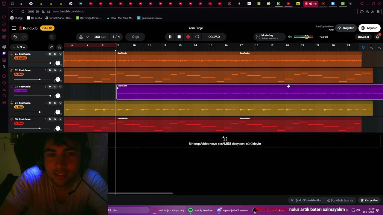Click track 02 guitar instrument icon
The width and height of the screenshot is (383, 215).
pyautogui.click(x=11, y=70)
